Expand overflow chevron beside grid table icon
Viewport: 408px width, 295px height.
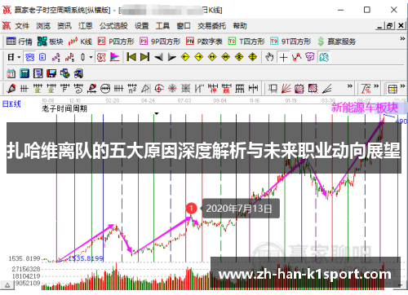point(402,86)
